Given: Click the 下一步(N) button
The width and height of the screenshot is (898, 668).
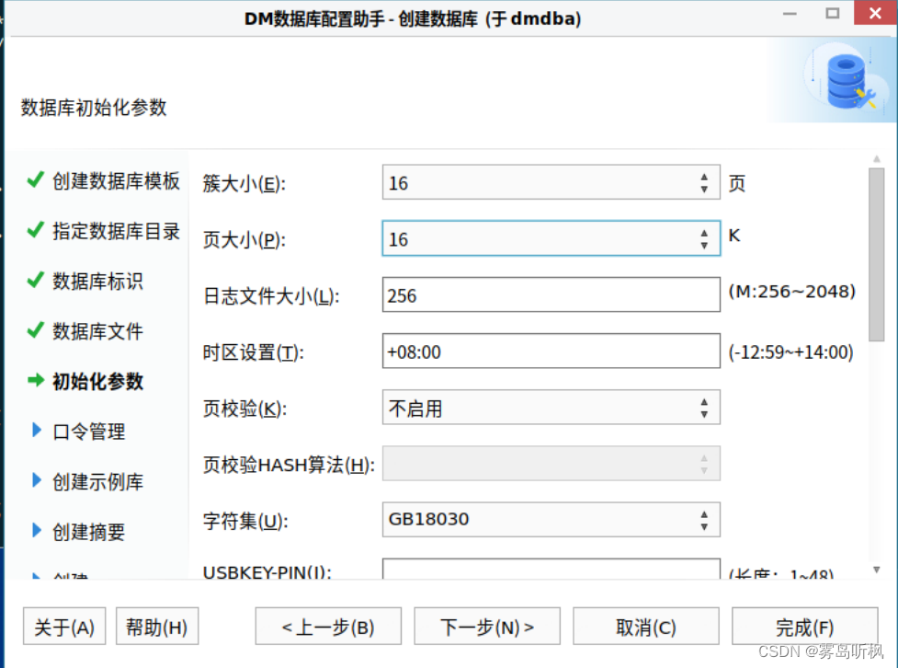Looking at the screenshot, I should click(486, 626).
